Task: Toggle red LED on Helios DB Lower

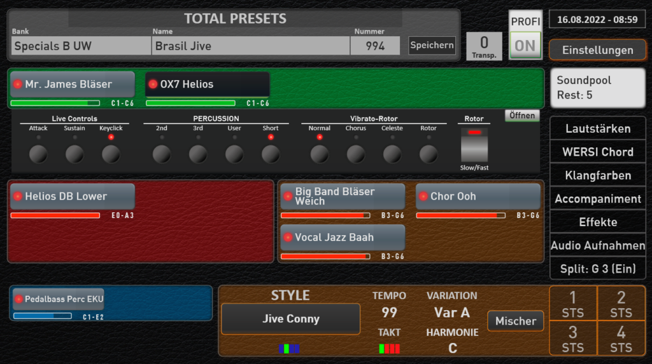Action: pos(17,196)
